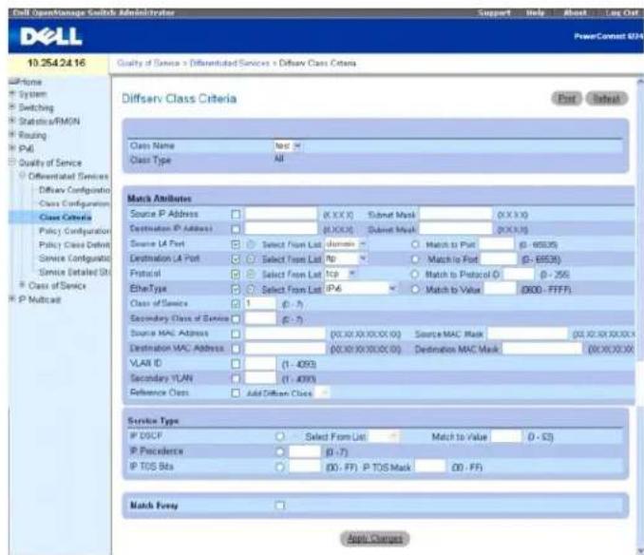Click Refresh button
This screenshot has height=555, width=644.
coord(606,99)
